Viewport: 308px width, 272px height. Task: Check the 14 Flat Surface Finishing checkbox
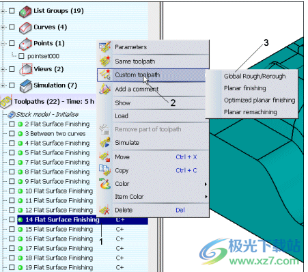click(12, 220)
